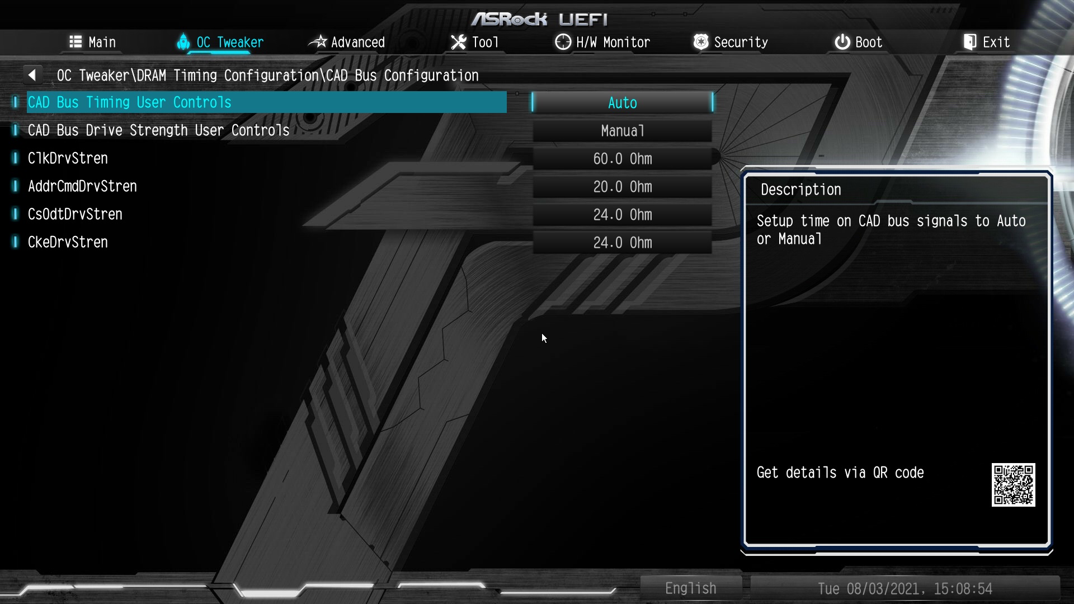Go to the H/W Monitor tab
This screenshot has width=1074, height=604.
(613, 42)
